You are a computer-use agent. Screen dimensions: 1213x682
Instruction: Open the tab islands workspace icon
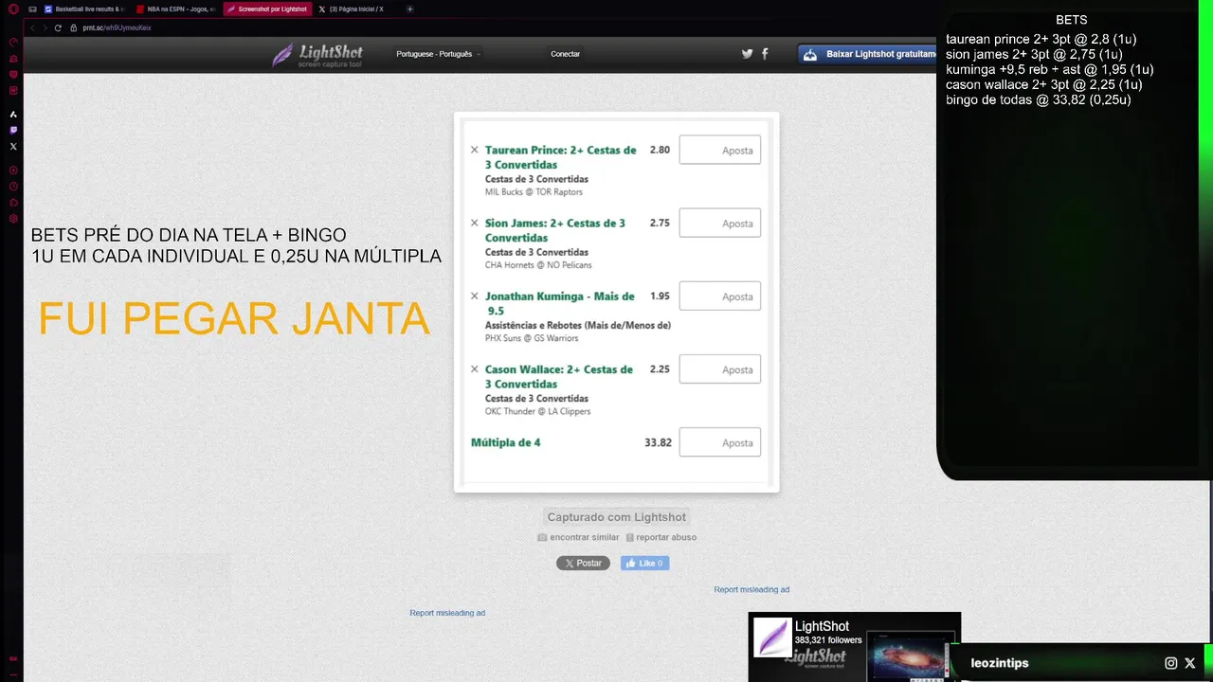click(x=32, y=9)
